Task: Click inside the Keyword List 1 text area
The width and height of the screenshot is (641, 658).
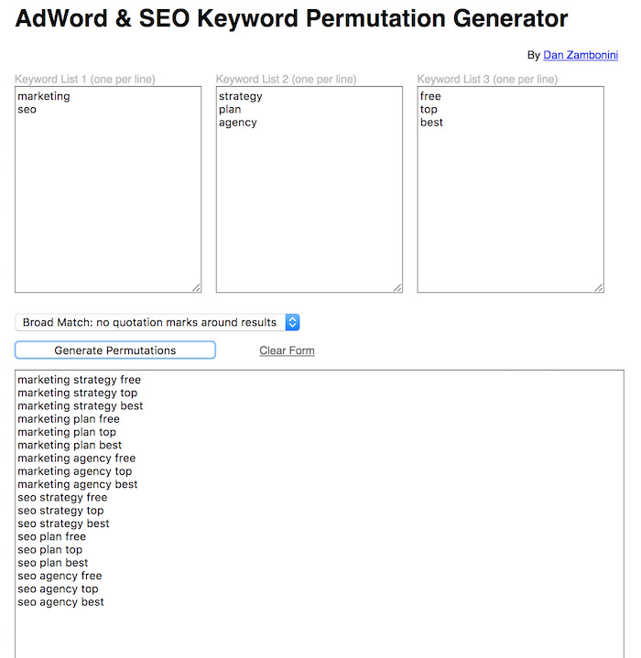Action: (x=108, y=201)
